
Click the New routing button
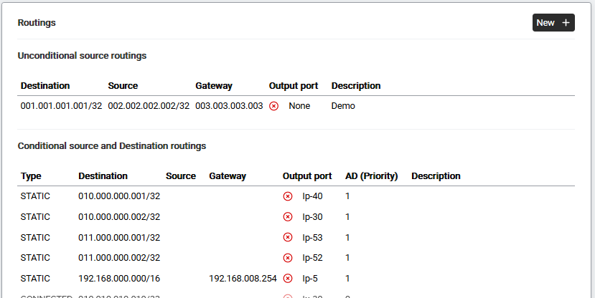(x=553, y=23)
